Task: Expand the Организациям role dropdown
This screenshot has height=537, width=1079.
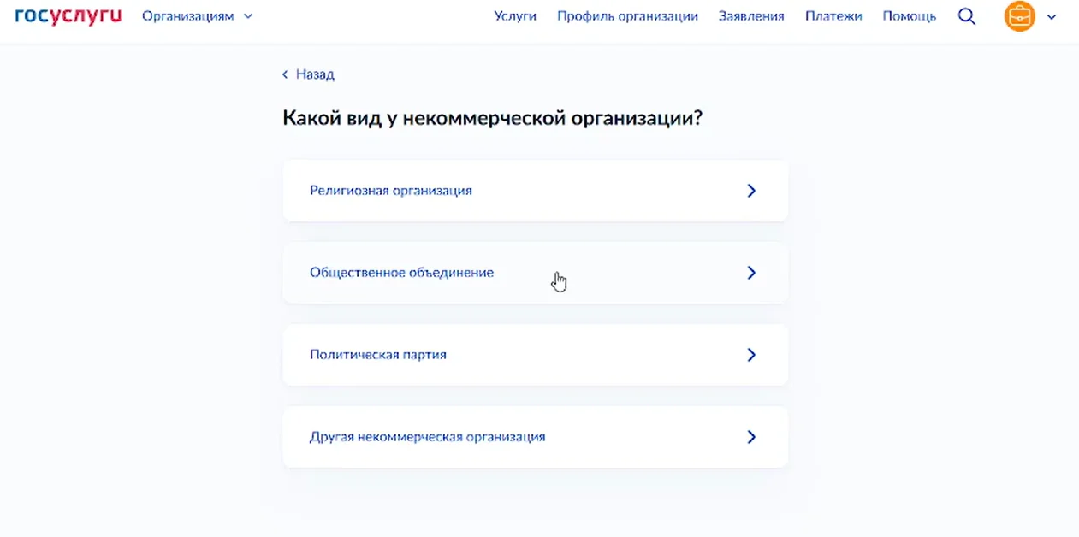Action: [x=188, y=16]
